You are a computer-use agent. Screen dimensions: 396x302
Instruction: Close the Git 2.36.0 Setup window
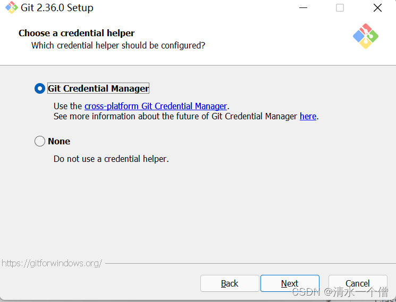pyautogui.click(x=377, y=7)
